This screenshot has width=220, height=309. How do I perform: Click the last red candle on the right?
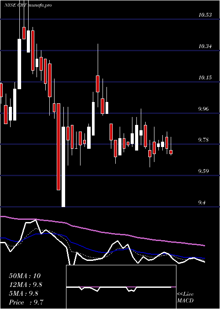[x=171, y=152]
